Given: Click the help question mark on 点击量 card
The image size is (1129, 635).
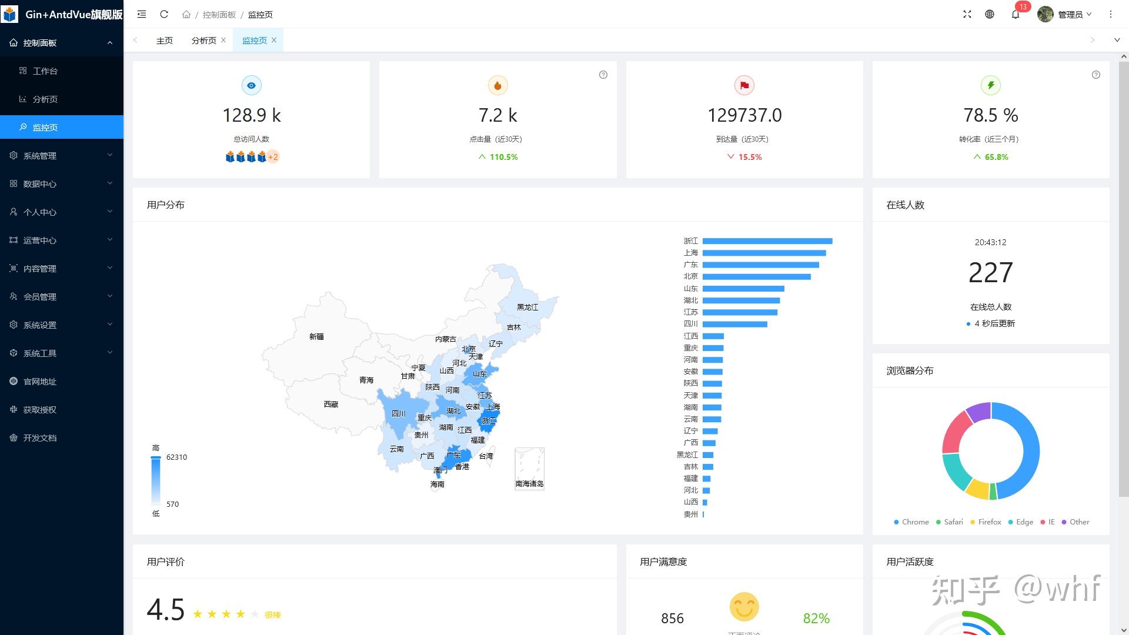Looking at the screenshot, I should point(603,75).
